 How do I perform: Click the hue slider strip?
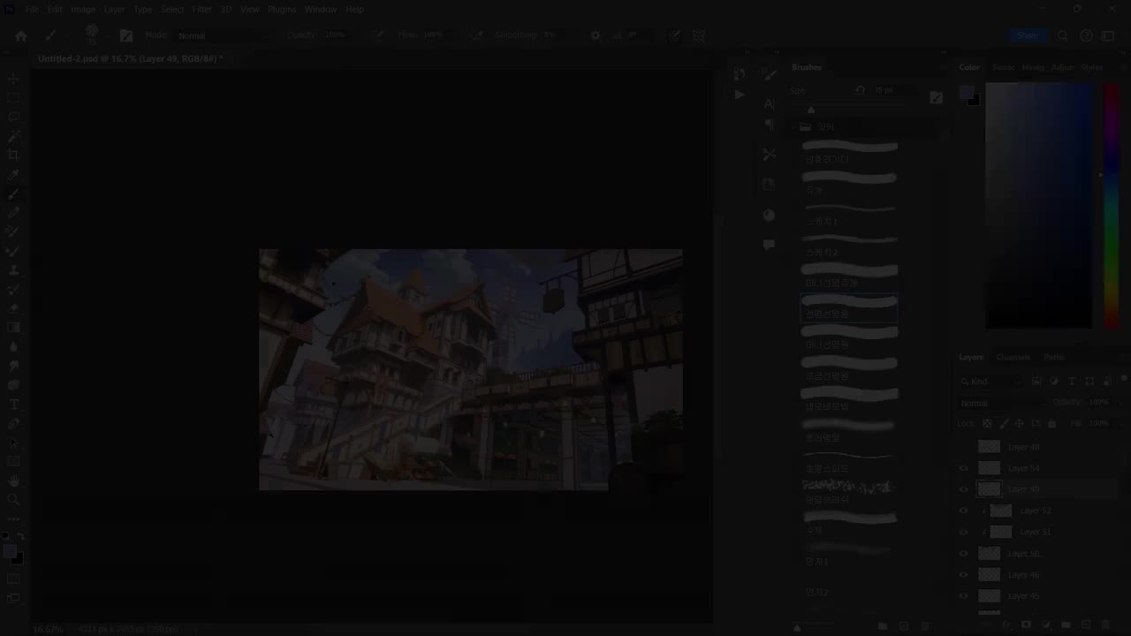coord(1111,205)
